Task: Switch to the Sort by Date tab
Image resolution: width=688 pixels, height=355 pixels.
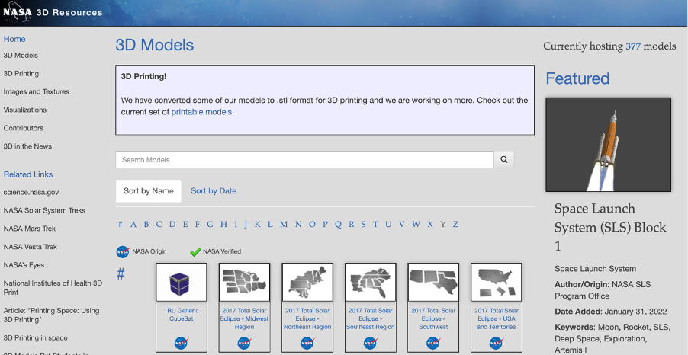Action: [214, 191]
